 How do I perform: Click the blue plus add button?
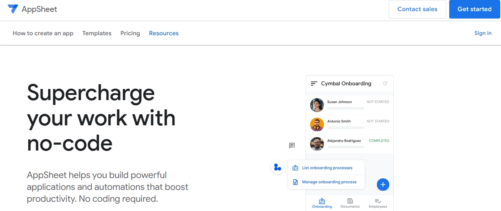pos(383,184)
